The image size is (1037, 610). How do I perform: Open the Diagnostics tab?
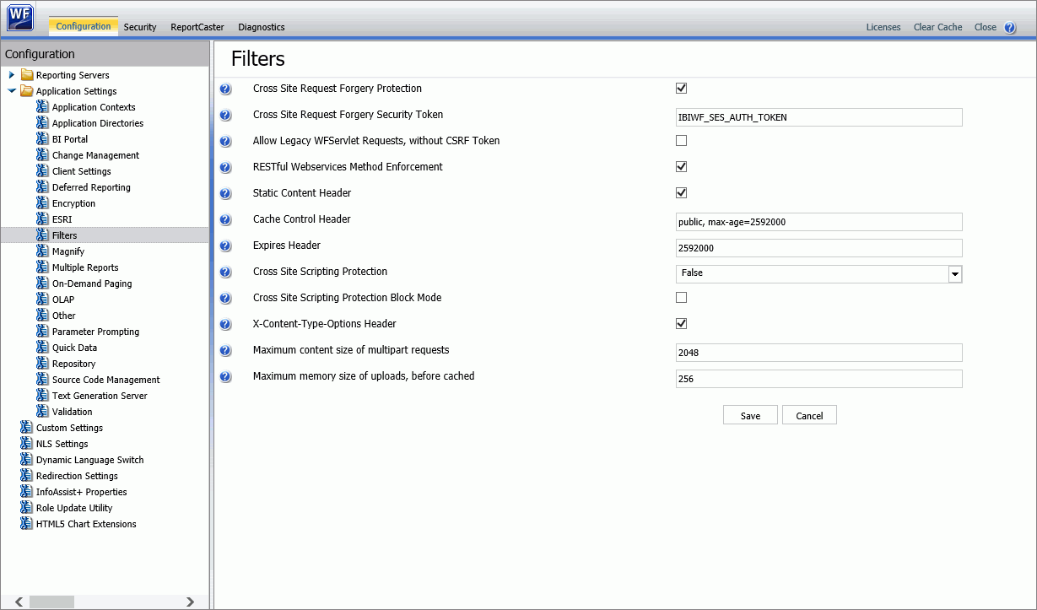pos(262,27)
